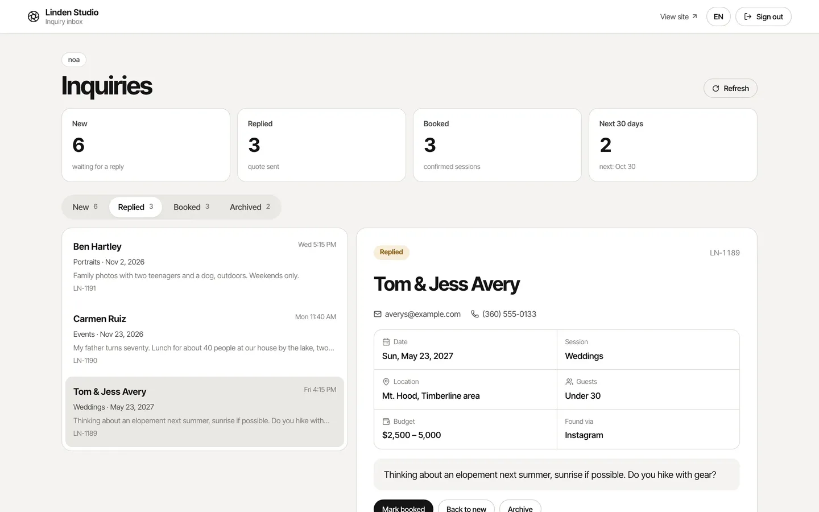The height and width of the screenshot is (512, 819).
Task: Click the Refresh circular arrow icon
Action: (715, 88)
